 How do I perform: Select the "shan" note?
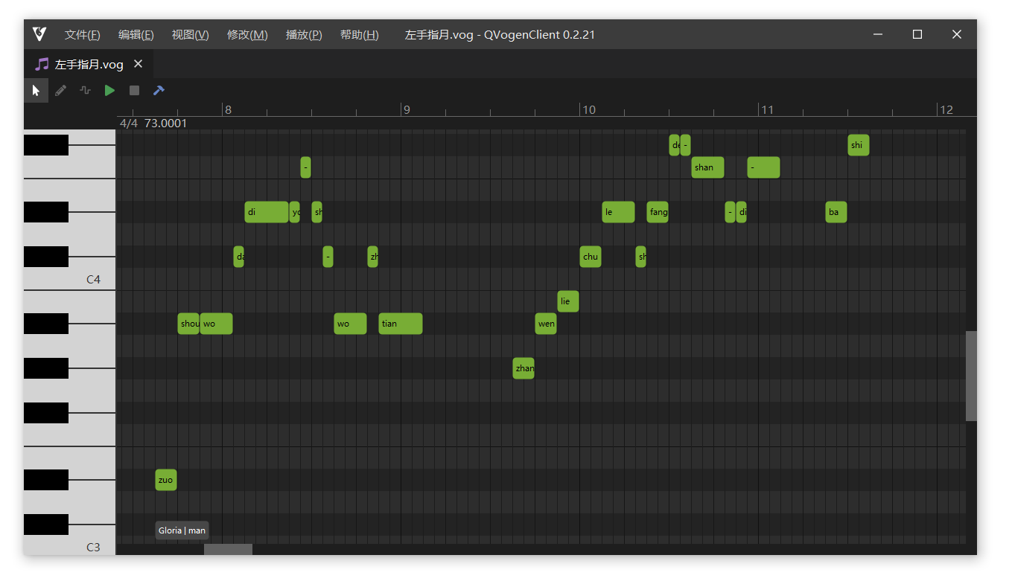(x=707, y=167)
